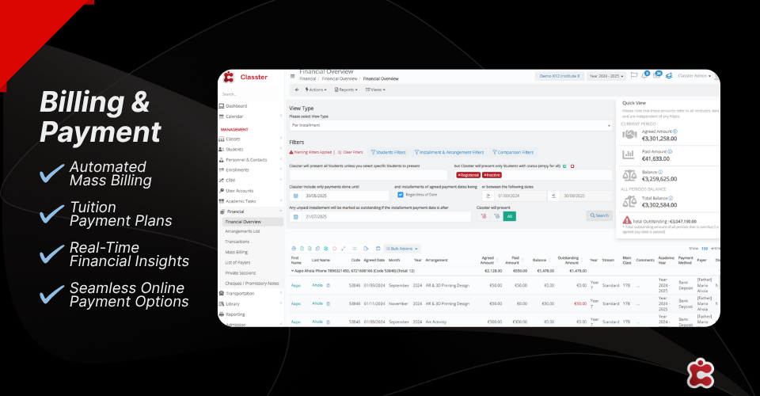The height and width of the screenshot is (396, 760).
Task: Open the Views dropdown
Action: (x=375, y=89)
